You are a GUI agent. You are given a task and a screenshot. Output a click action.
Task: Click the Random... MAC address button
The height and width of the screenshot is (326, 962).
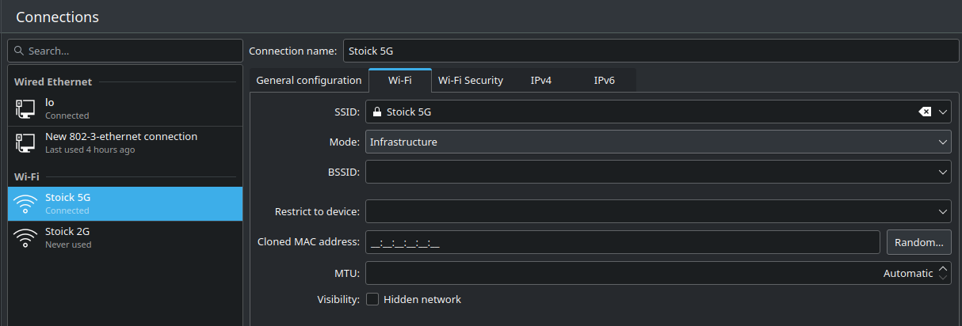(918, 242)
